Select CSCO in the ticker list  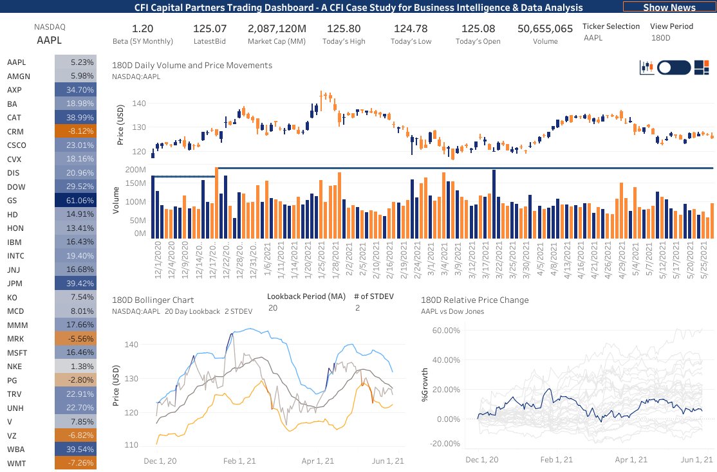[x=17, y=145]
